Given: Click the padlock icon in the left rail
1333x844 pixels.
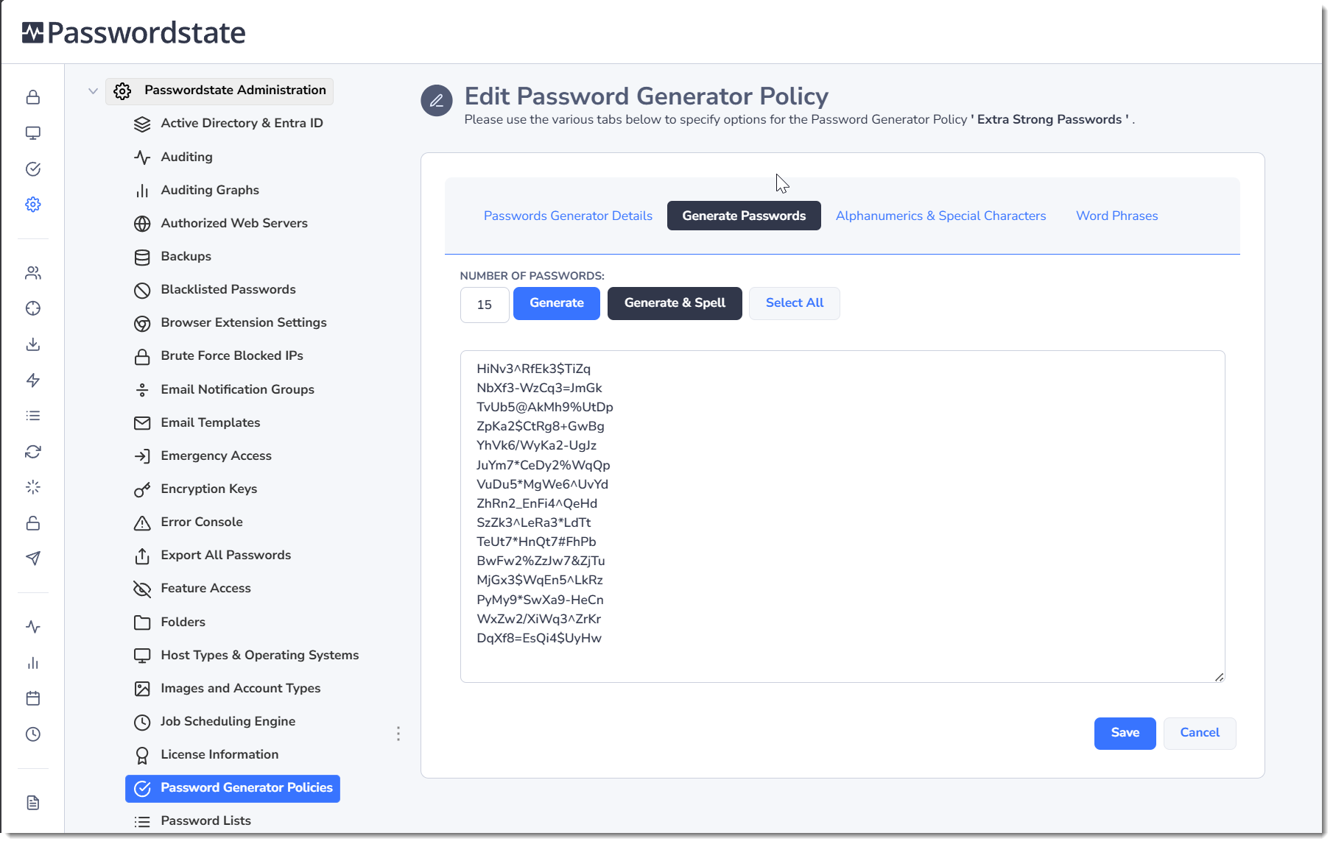Looking at the screenshot, I should click(x=33, y=97).
